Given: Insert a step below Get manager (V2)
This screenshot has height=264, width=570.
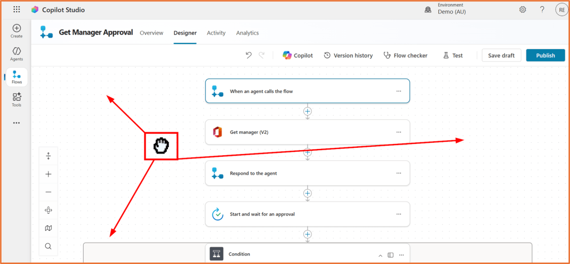Looking at the screenshot, I should tap(307, 152).
